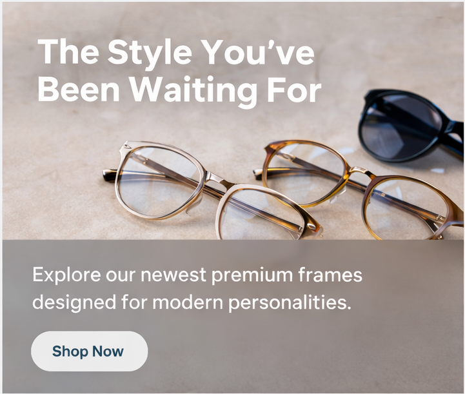Click the dark temple tip of the cream glasses

pyautogui.click(x=110, y=175)
